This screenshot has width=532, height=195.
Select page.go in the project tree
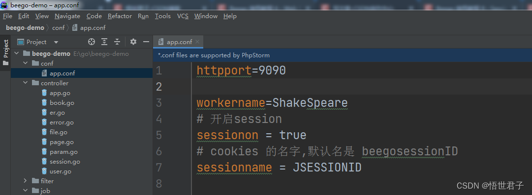point(82,142)
